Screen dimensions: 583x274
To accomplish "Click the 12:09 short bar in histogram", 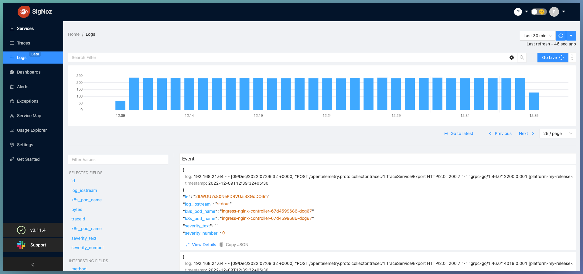I will point(121,105).
